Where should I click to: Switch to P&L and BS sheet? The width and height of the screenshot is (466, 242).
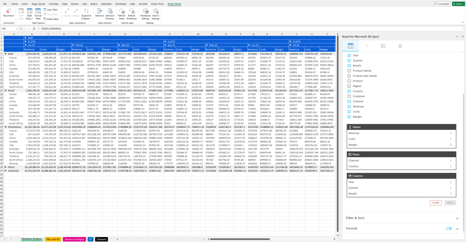coord(53,239)
